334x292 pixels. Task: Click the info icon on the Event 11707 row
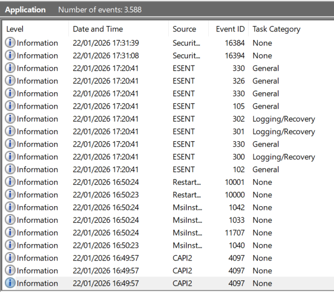(10, 233)
